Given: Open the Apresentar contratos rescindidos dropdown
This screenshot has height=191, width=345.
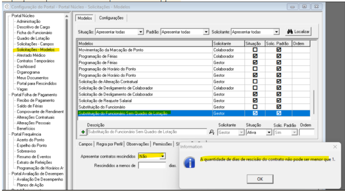Looking at the screenshot, I should (162, 156).
